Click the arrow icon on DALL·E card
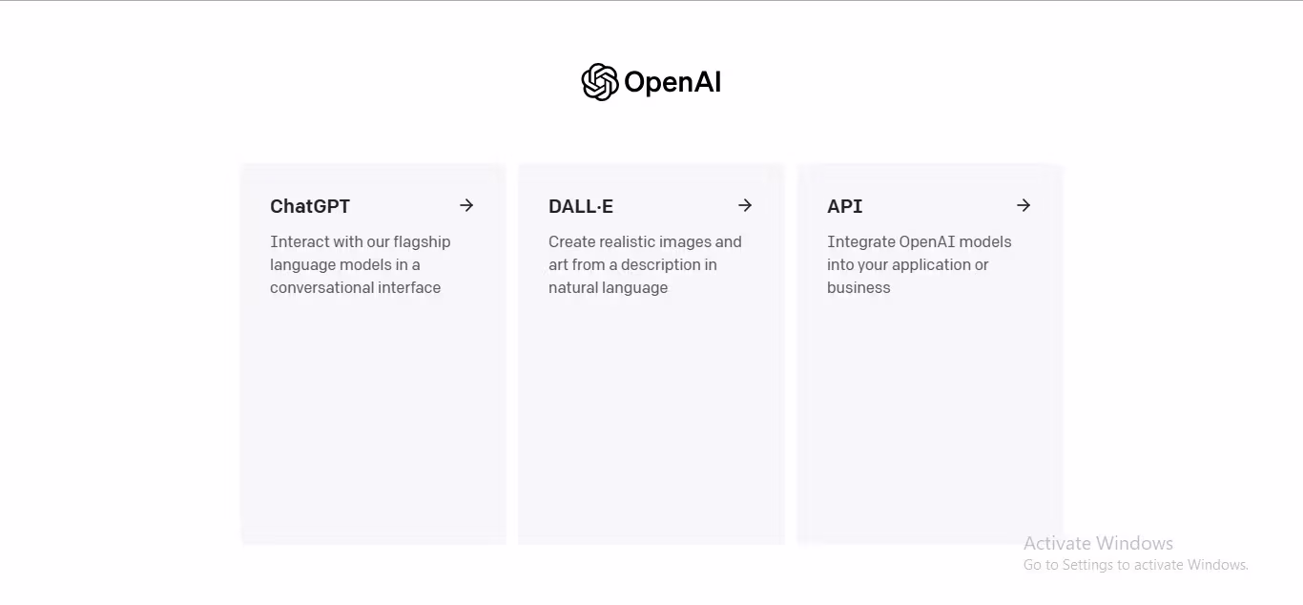This screenshot has height=605, width=1303. click(745, 205)
